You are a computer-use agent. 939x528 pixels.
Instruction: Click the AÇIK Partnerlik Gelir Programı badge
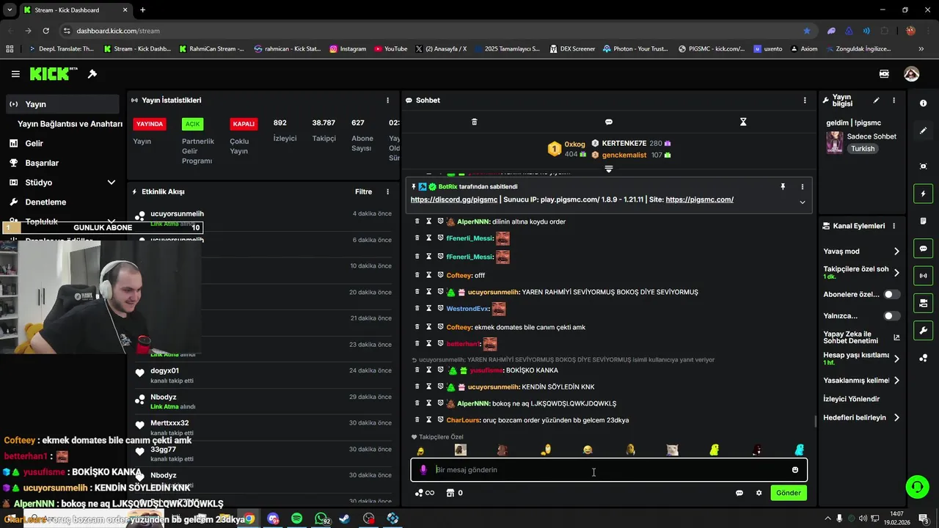point(192,124)
